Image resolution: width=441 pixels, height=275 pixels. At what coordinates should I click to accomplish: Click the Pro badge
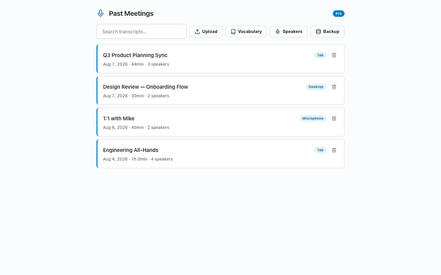(339, 14)
